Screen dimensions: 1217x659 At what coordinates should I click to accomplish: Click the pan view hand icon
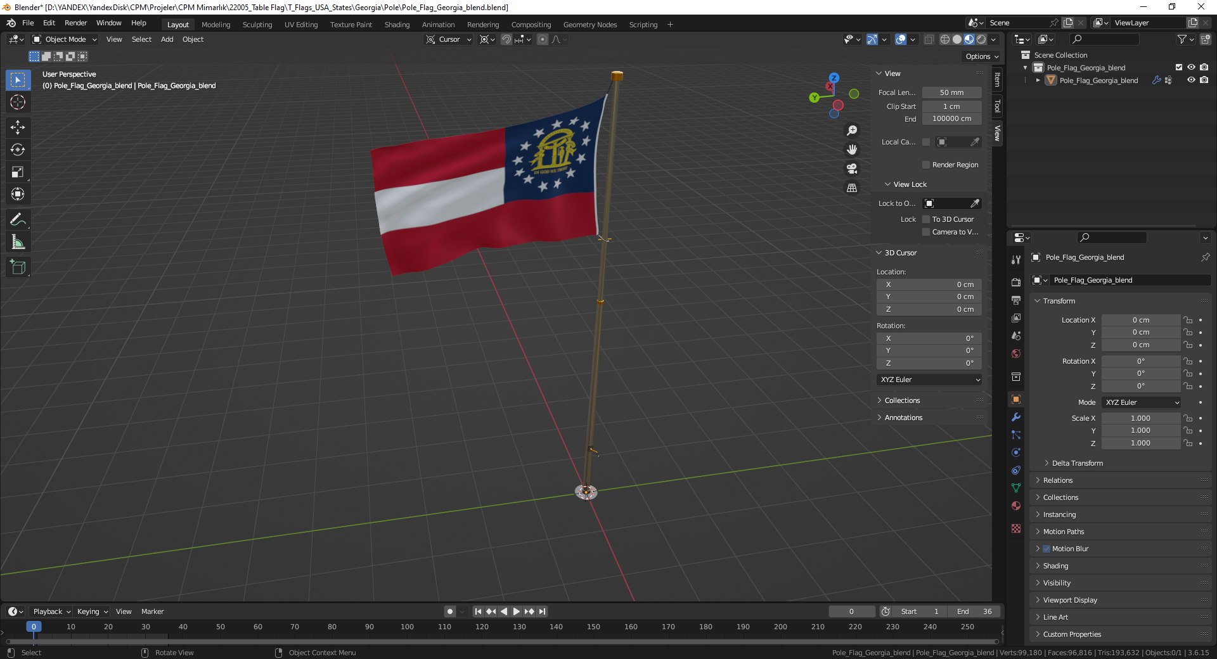click(x=852, y=150)
